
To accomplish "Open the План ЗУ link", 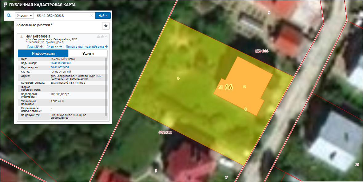I will coord(34,47).
